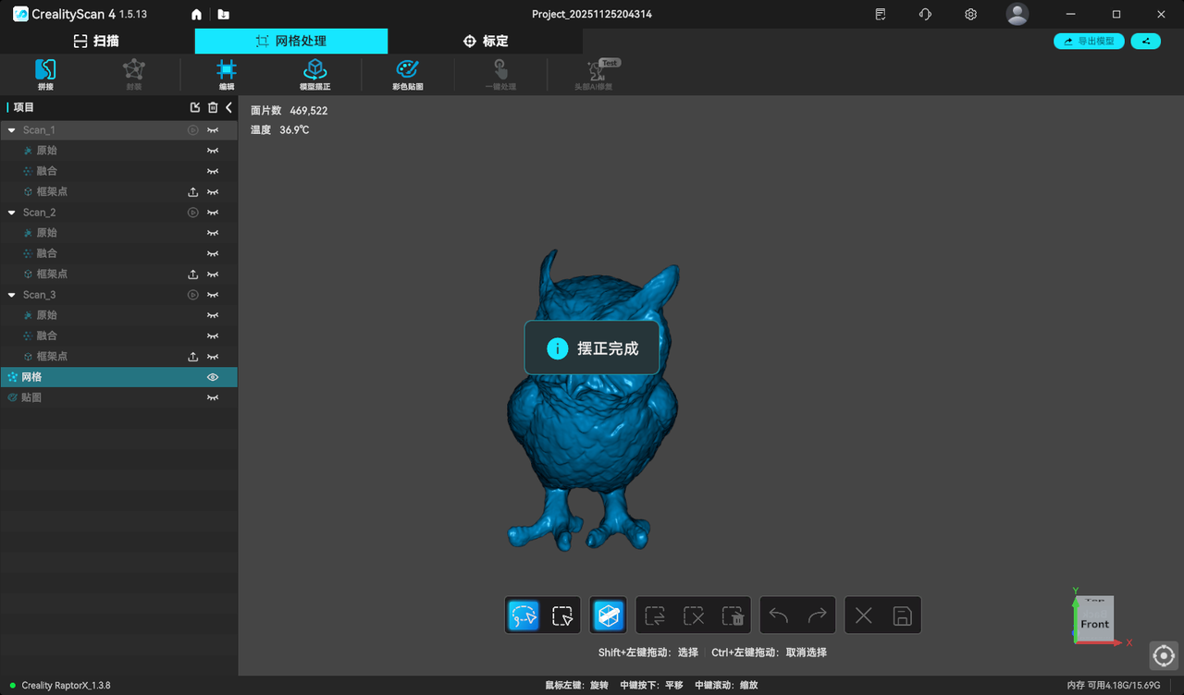Click the 导出模型 export model button
The height and width of the screenshot is (695, 1184).
click(1089, 42)
